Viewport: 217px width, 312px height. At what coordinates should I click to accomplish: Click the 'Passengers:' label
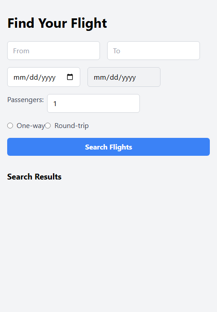(x=26, y=100)
